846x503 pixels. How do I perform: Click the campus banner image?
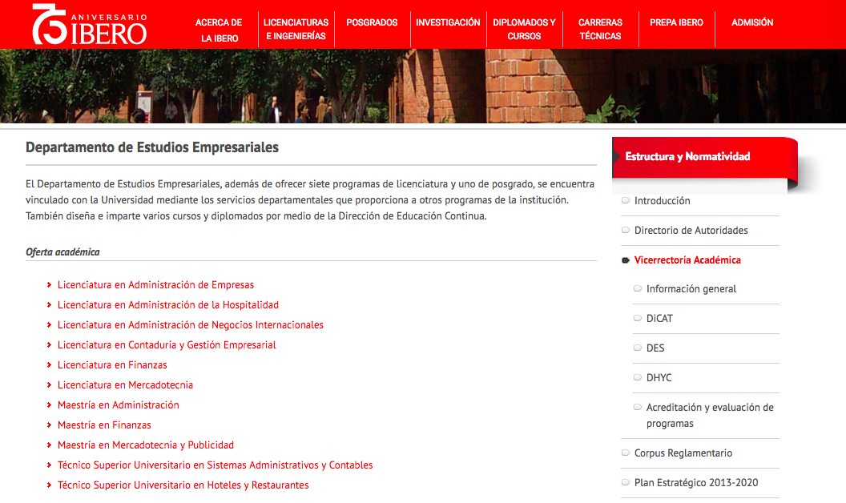coord(423,87)
